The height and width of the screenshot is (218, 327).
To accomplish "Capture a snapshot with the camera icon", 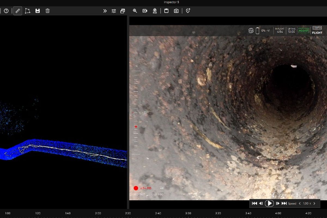I will [176, 11].
